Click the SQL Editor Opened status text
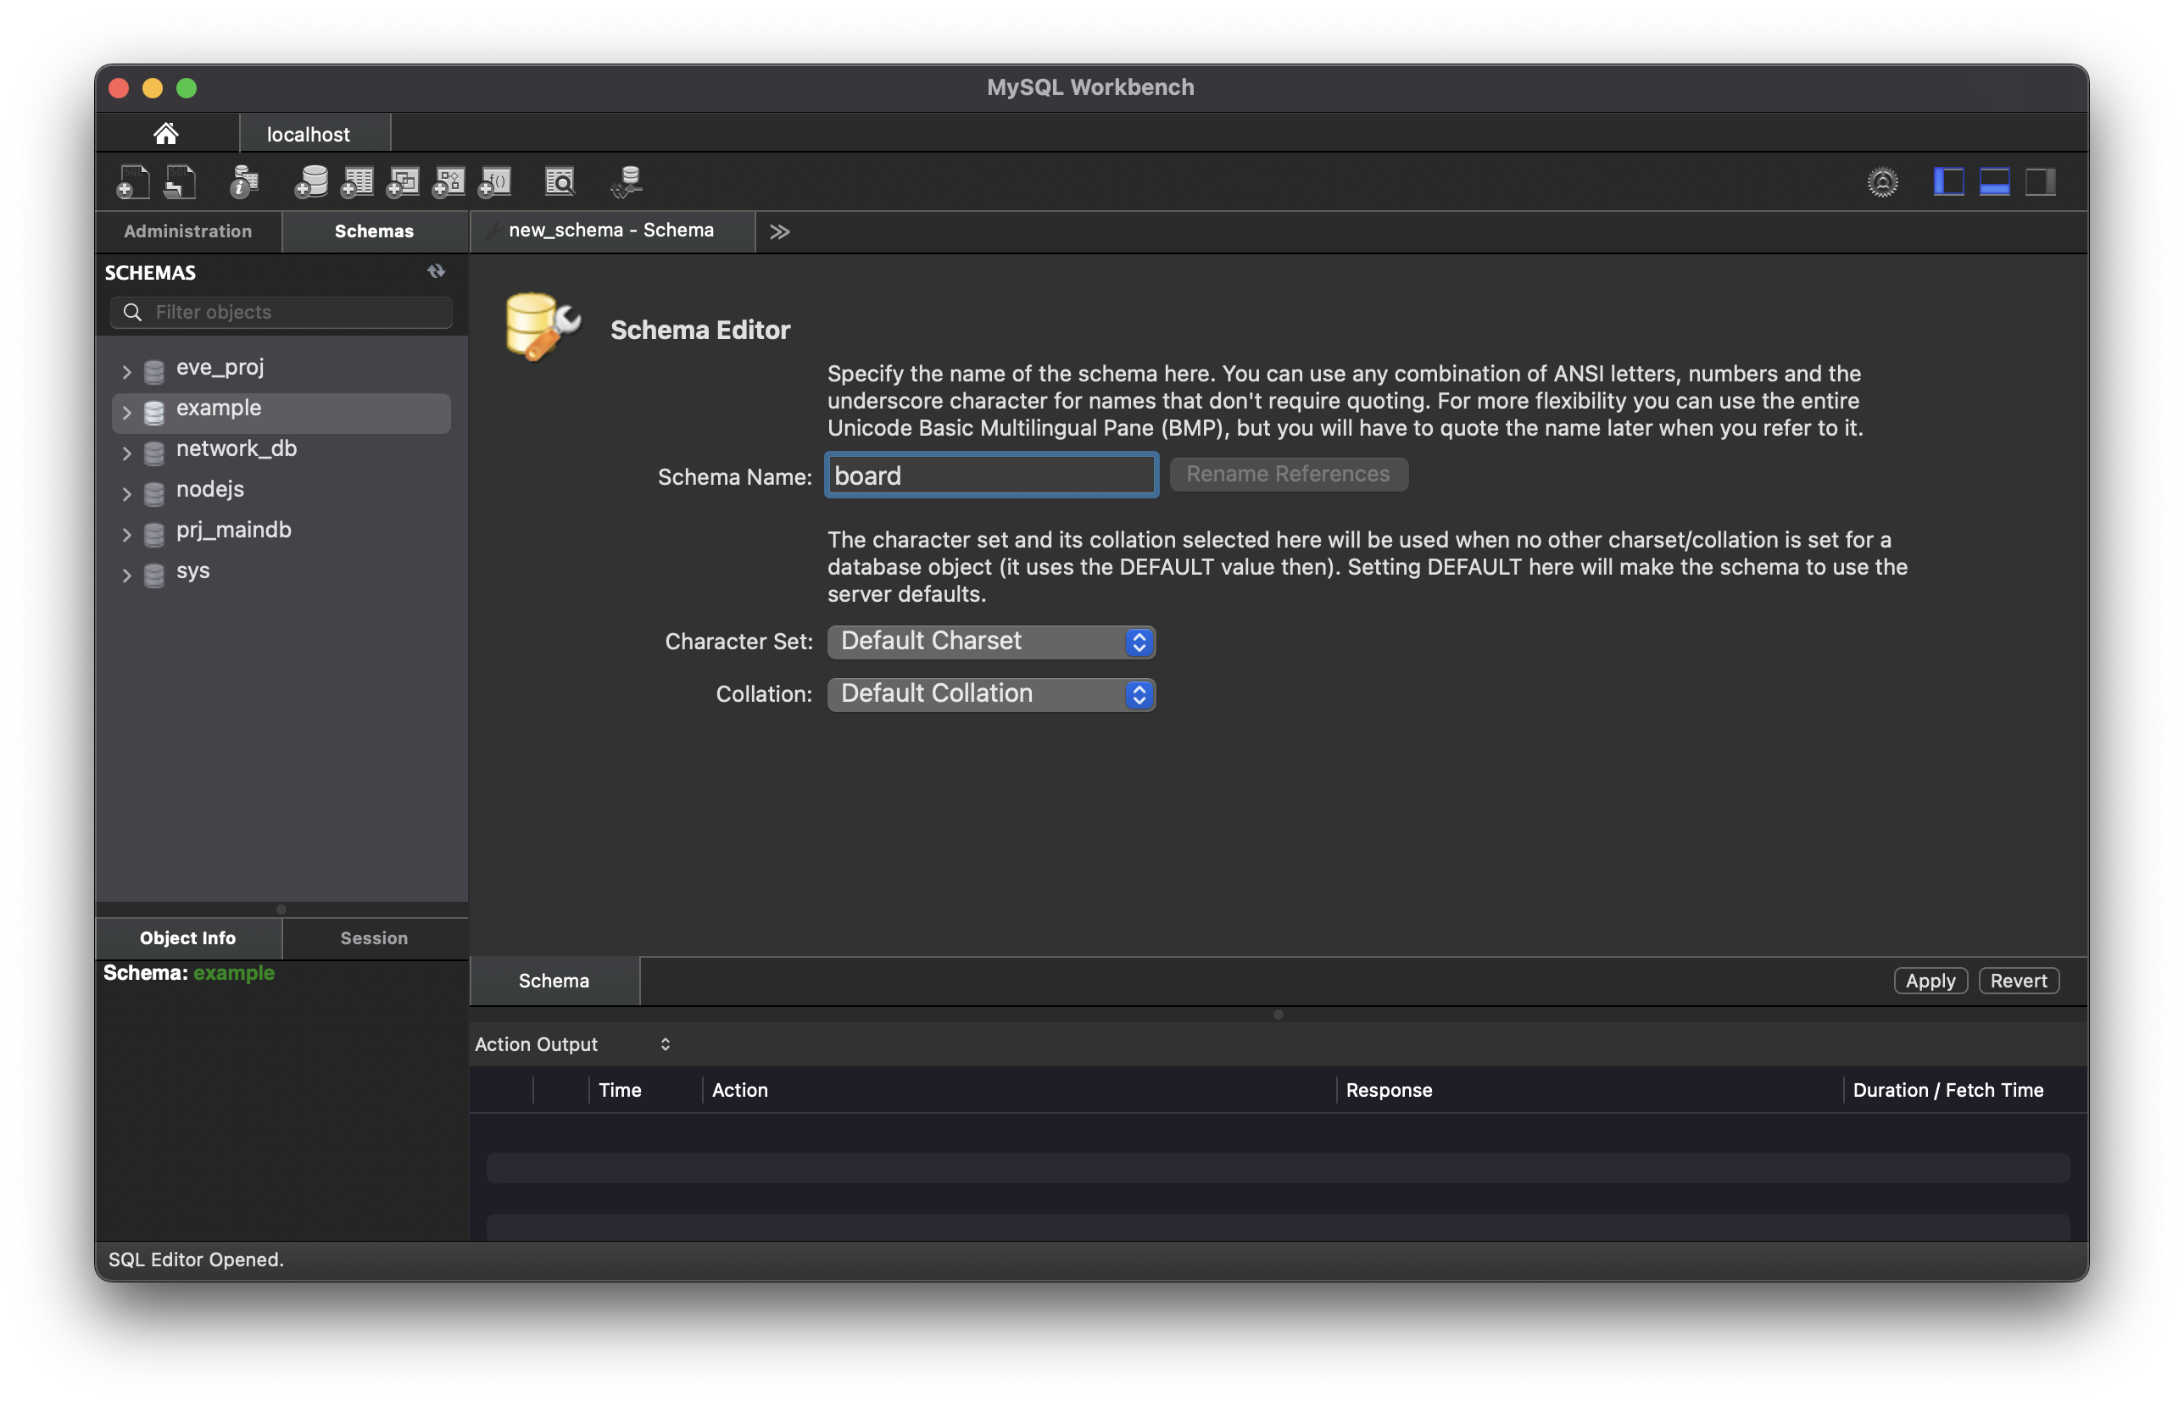Image resolution: width=2184 pixels, height=1407 pixels. pos(197,1260)
